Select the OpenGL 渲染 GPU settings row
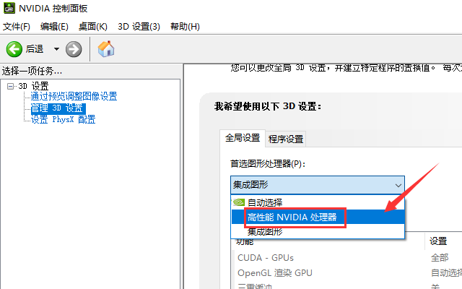462x289 pixels. click(x=274, y=273)
